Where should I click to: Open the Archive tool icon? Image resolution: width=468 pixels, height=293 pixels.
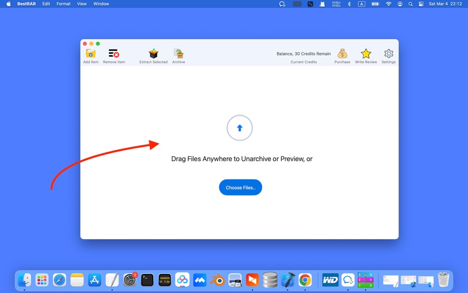[178, 54]
